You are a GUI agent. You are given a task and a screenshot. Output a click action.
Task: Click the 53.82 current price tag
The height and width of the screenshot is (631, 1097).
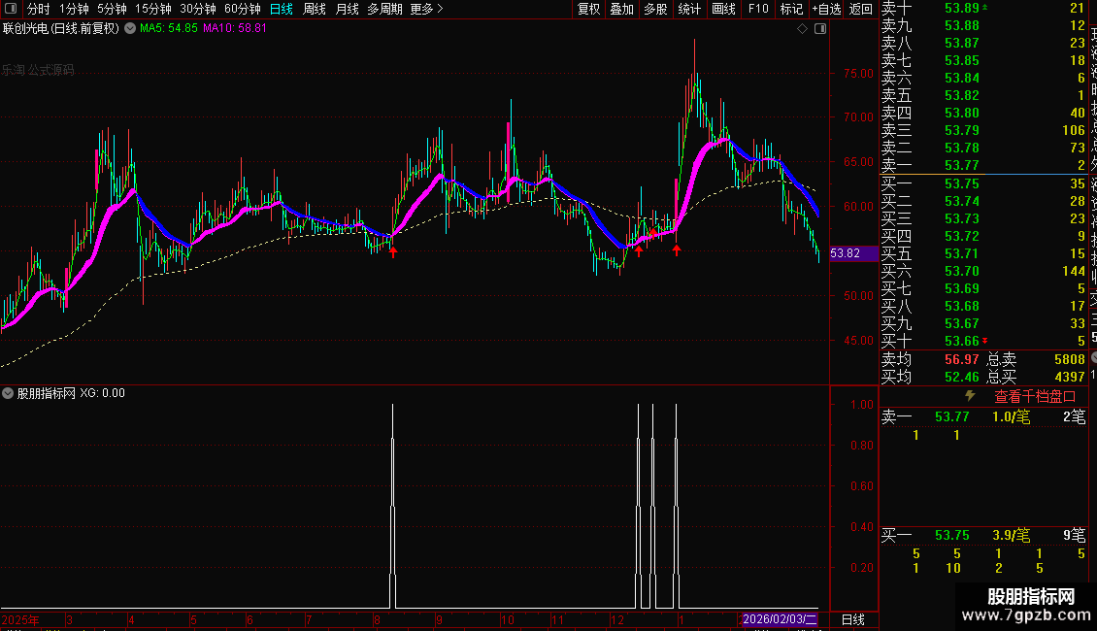click(853, 253)
